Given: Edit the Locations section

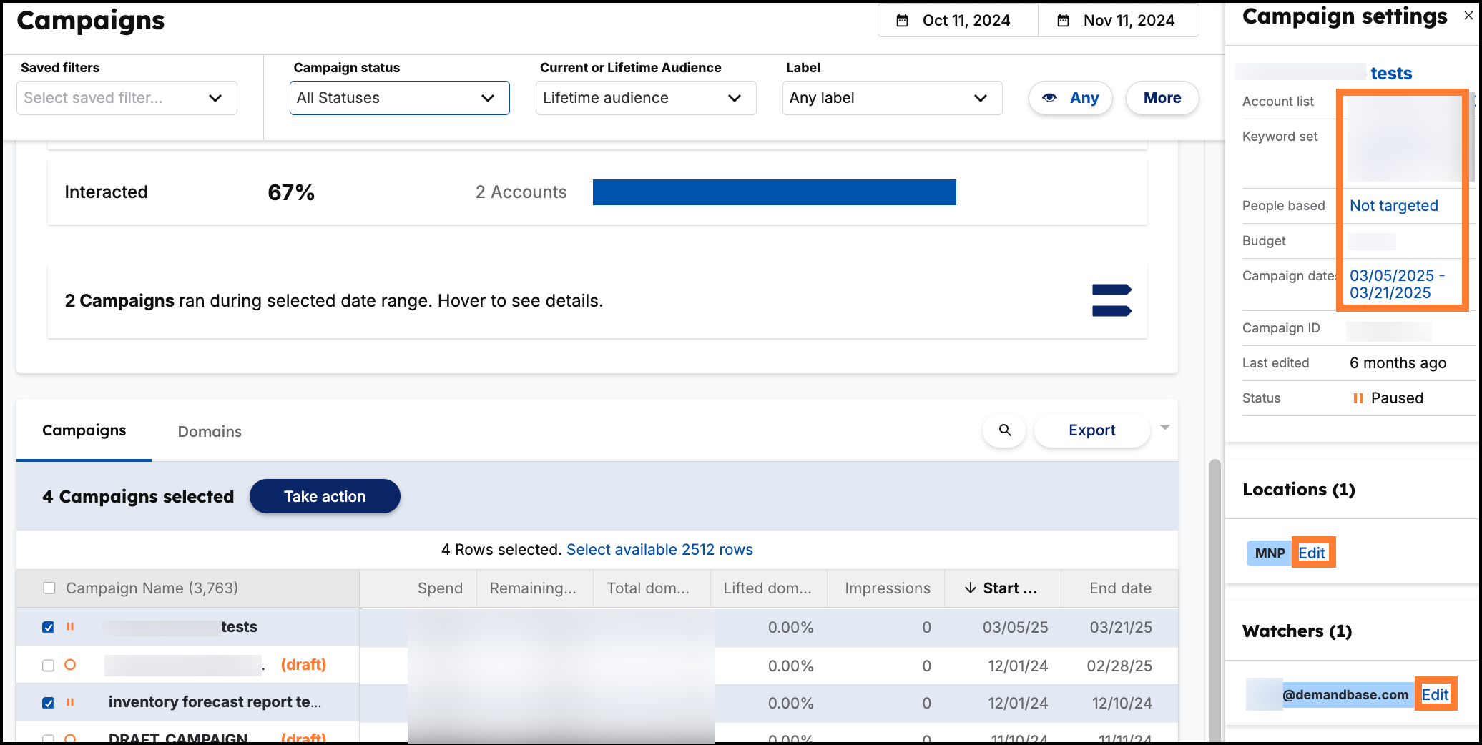Looking at the screenshot, I should point(1312,553).
